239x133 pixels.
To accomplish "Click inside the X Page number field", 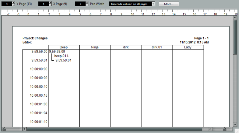I will (x=43, y=4).
